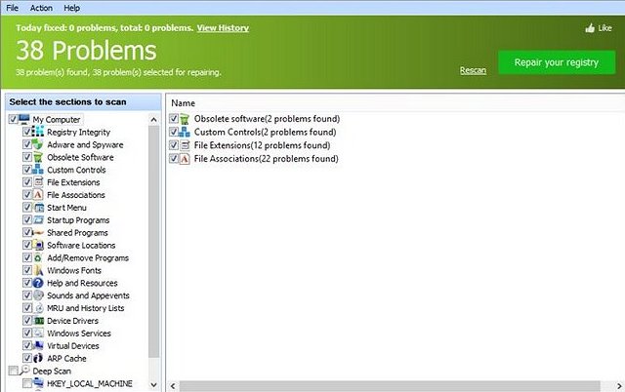Viewport: 625px width, 392px height.
Task: Open the Action menu
Action: [41, 7]
